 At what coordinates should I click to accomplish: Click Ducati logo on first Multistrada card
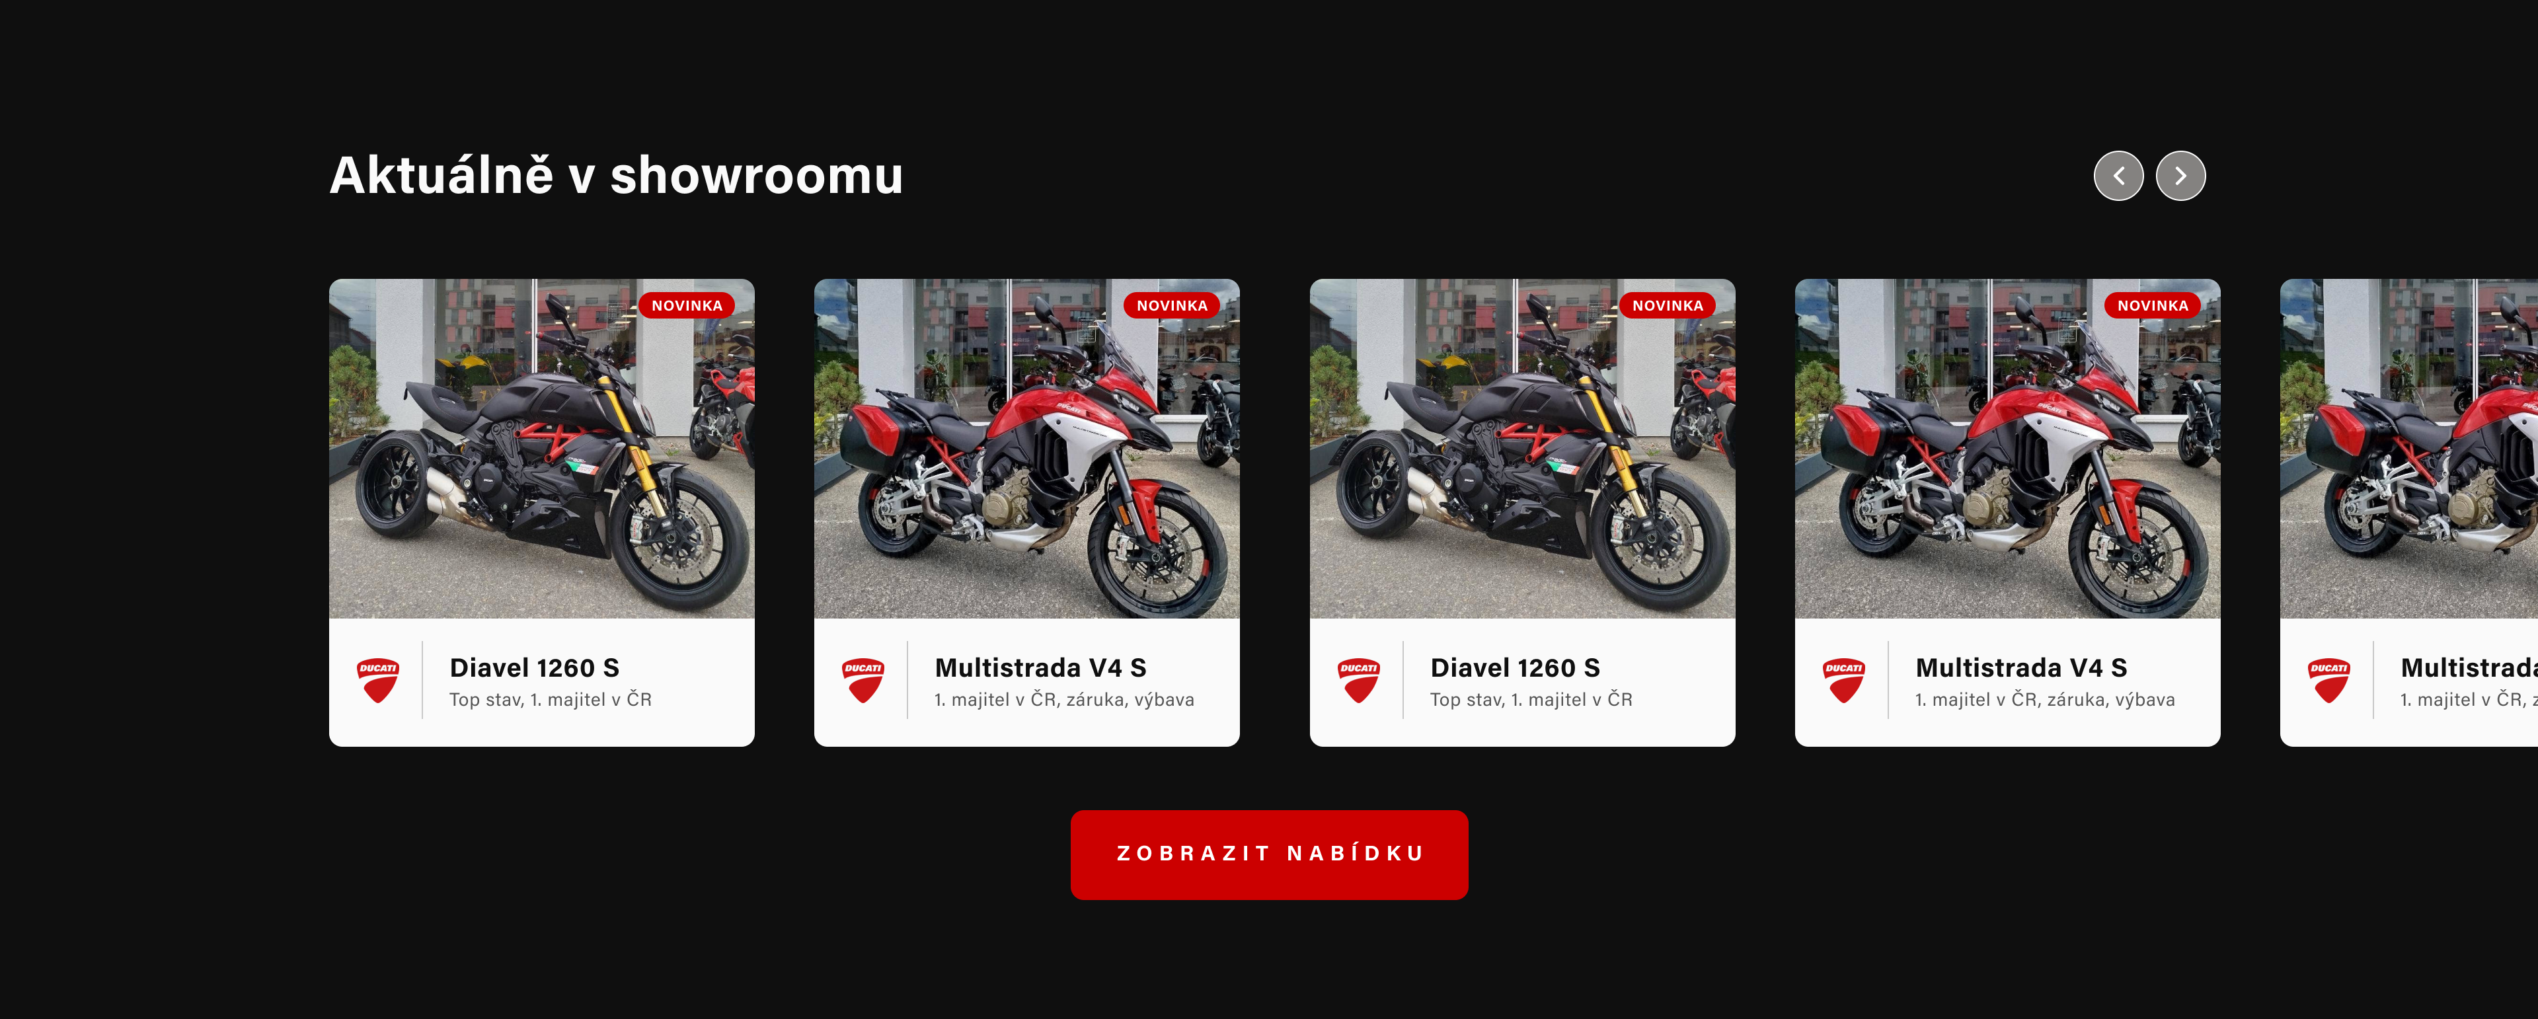click(862, 680)
